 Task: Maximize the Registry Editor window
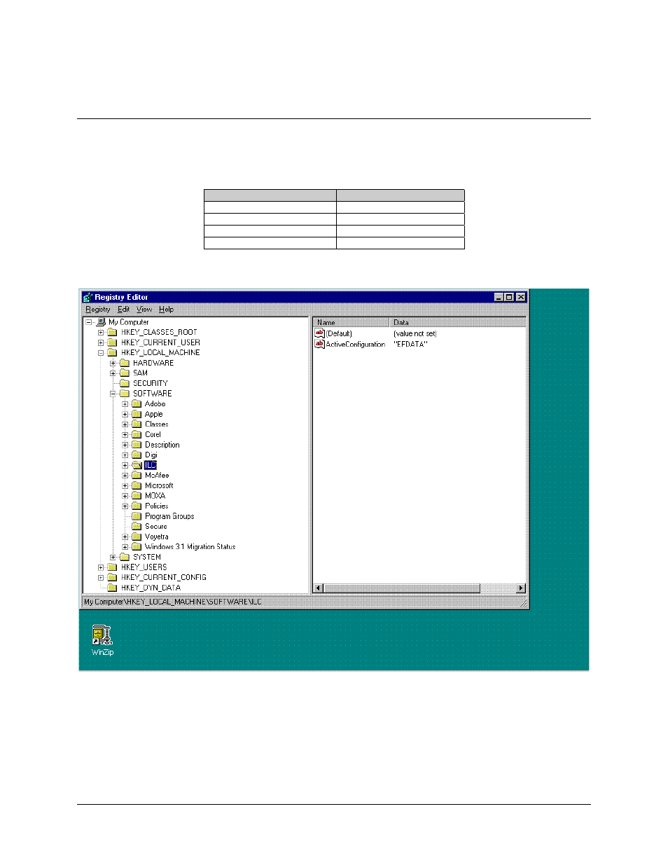click(x=509, y=297)
